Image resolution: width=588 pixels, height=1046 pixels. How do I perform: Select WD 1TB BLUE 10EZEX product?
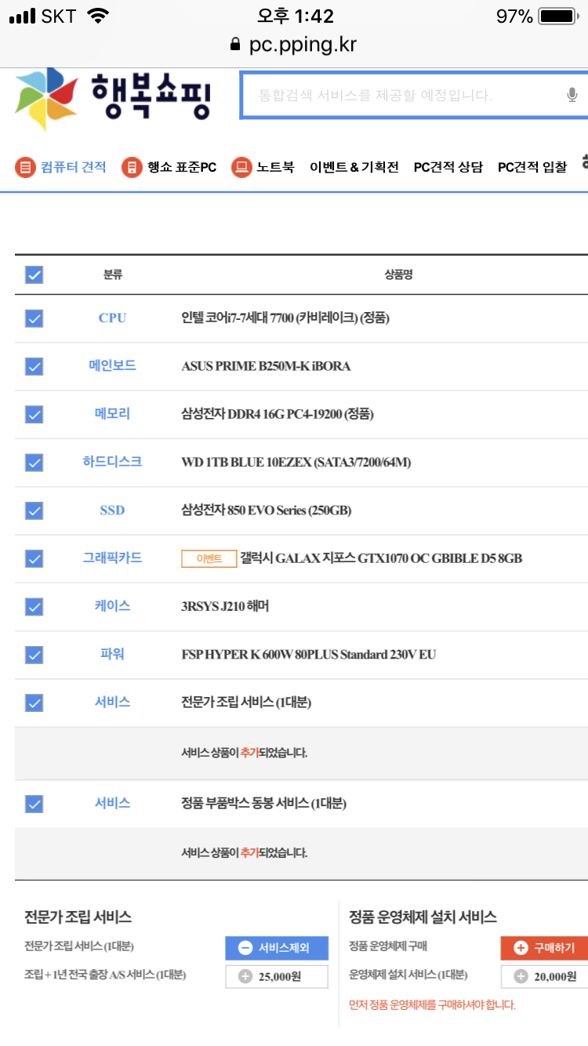(296, 463)
